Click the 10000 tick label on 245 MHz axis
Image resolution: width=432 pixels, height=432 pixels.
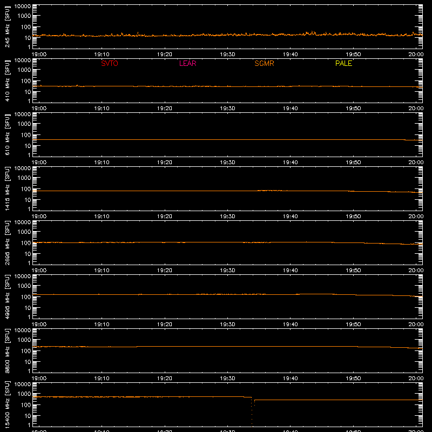point(23,6)
